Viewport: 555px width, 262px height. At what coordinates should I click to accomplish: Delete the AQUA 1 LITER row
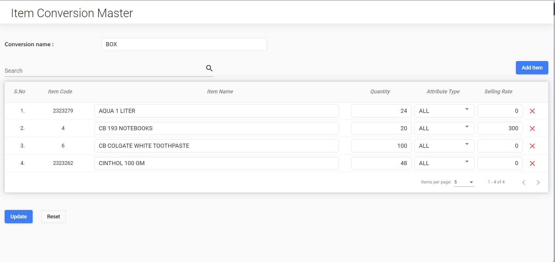click(x=532, y=111)
